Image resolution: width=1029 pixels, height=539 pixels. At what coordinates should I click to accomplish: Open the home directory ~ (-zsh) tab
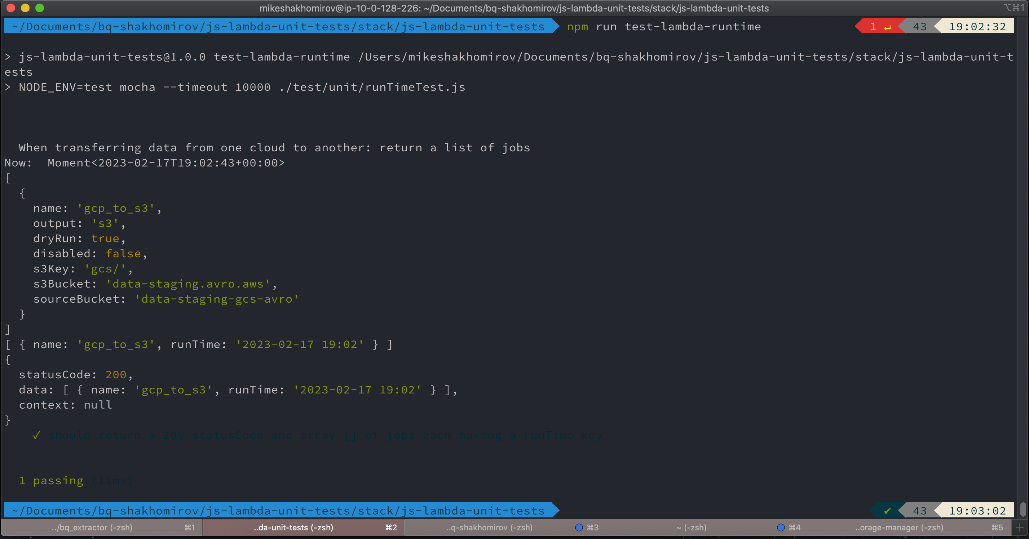point(691,527)
